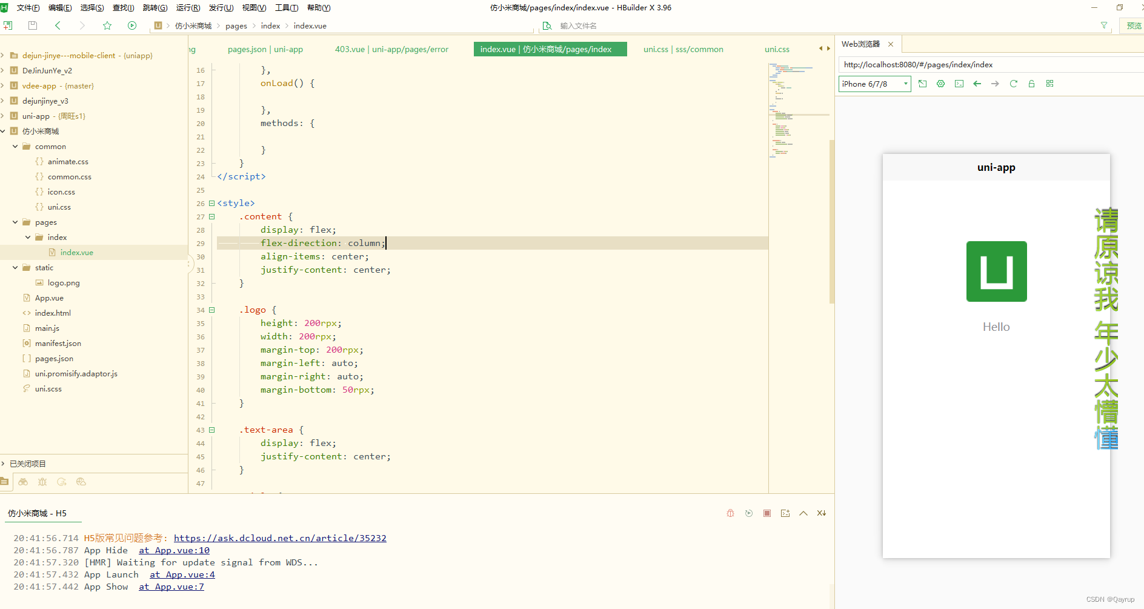
Task: Collapse the common folder
Action: pos(15,147)
